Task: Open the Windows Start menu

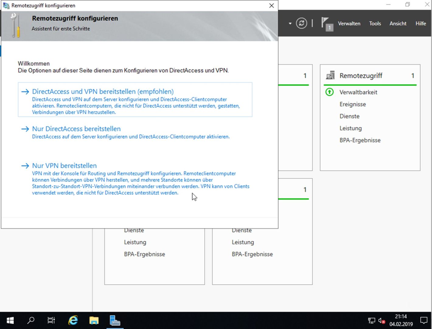Action: (x=10, y=320)
